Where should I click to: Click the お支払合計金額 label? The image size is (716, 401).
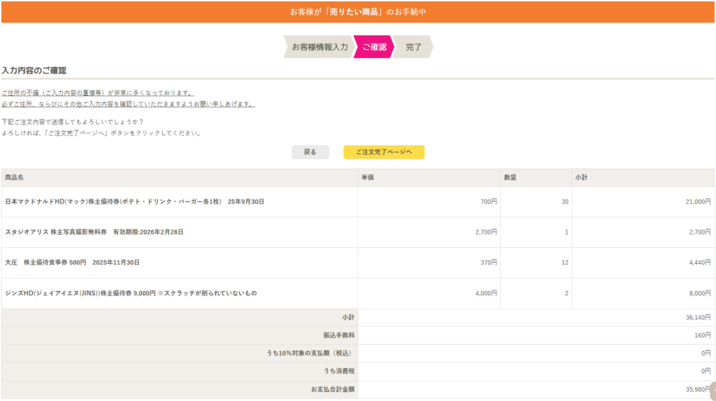pos(332,389)
